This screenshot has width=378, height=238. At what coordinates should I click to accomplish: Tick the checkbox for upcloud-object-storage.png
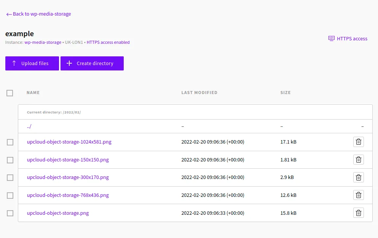(x=10, y=213)
